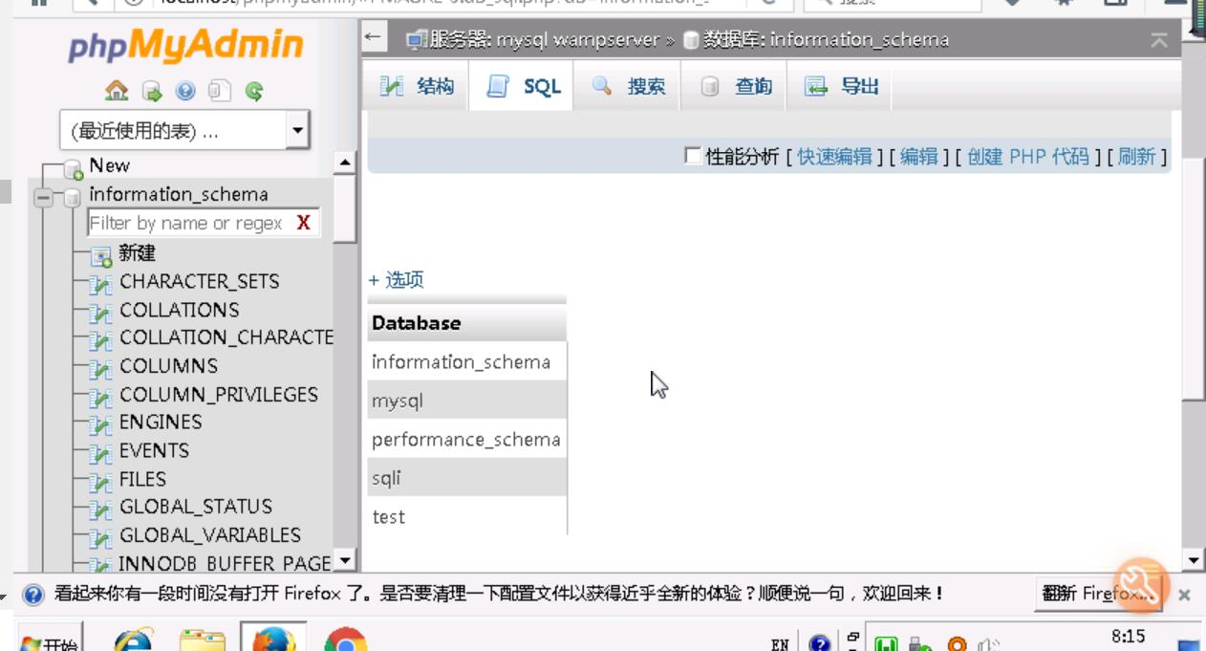
Task: Open Internet Explorer from the taskbar
Action: point(132,640)
